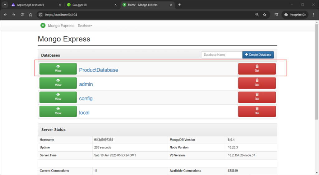The width and height of the screenshot is (319, 175).
Task: Close the Home - Mongo Express tab
Action: pos(171,5)
